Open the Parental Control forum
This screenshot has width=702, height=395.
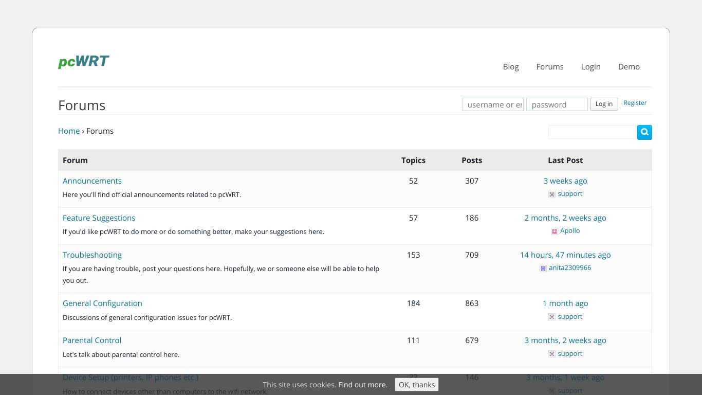(x=92, y=340)
